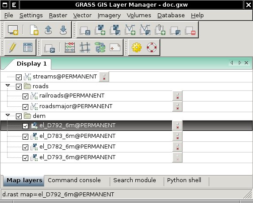Click raster icon beside el_D783_6m@PERMANENT

(x=34, y=136)
